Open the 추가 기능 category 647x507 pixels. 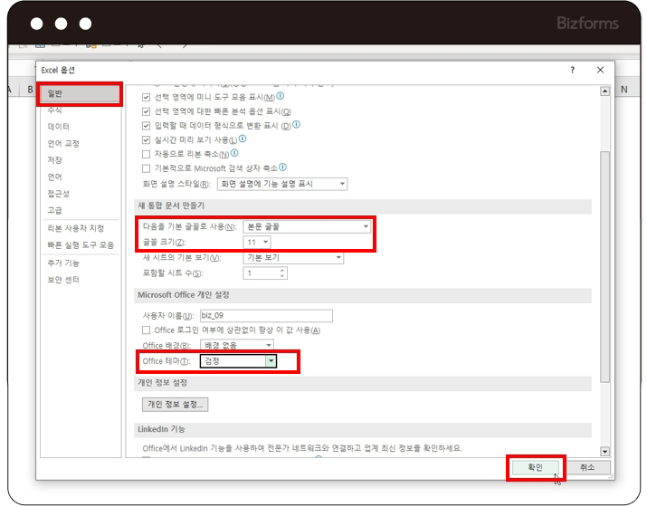point(63,263)
